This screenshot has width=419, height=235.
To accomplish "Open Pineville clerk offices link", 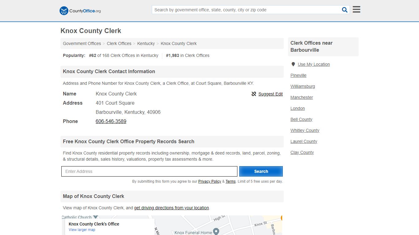I will coord(298,75).
